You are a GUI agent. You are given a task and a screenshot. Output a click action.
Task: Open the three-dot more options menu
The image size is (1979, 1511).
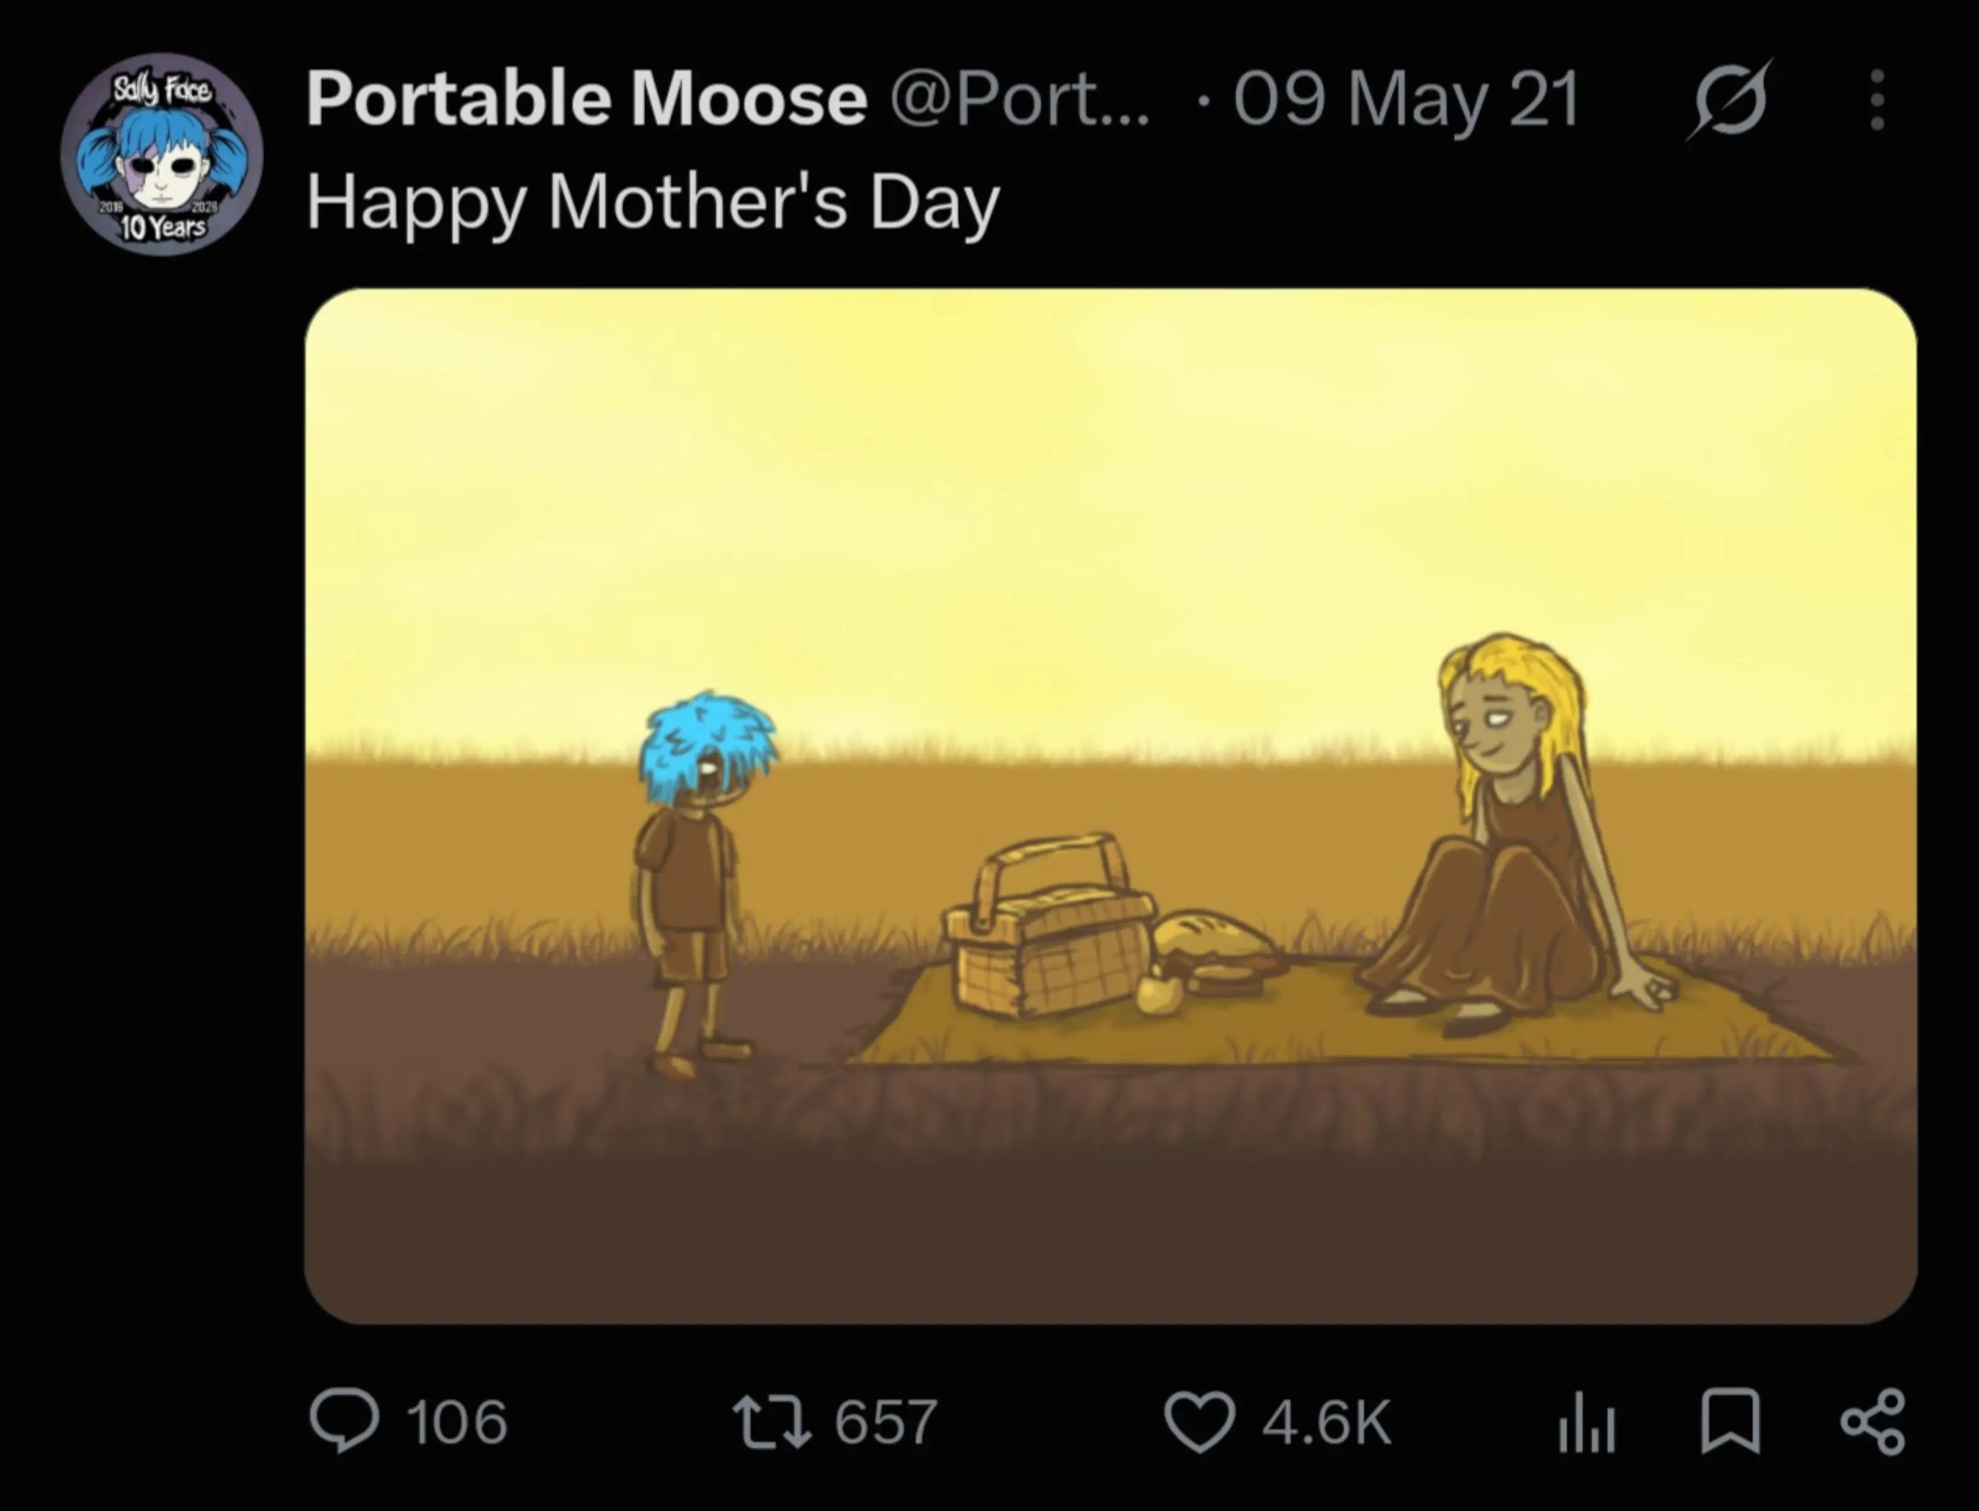pos(1876,101)
